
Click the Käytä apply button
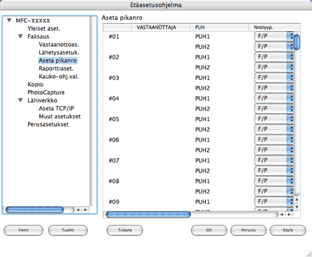point(288,230)
